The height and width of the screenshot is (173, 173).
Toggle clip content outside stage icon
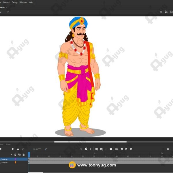pos(171,12)
